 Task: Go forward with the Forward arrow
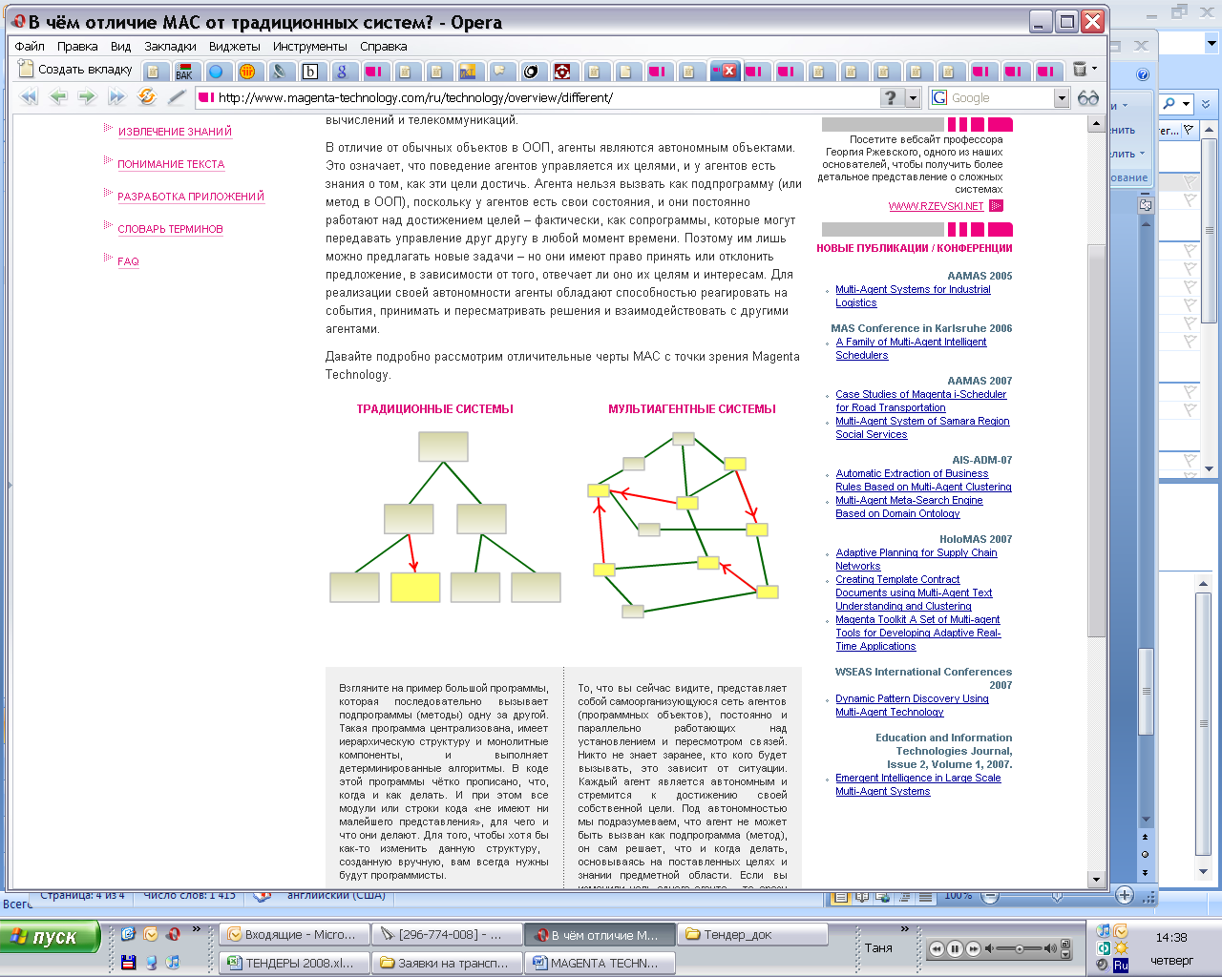(87, 96)
